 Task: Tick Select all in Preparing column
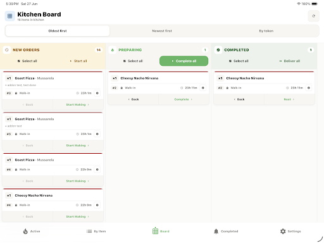133,61
